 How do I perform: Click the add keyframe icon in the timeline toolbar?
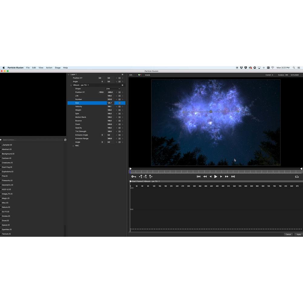tap(145, 176)
